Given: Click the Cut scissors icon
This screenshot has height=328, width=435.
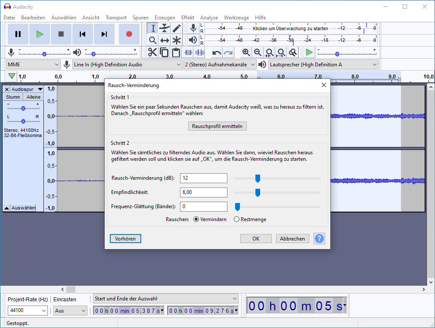Looking at the screenshot, I should tap(152, 53).
